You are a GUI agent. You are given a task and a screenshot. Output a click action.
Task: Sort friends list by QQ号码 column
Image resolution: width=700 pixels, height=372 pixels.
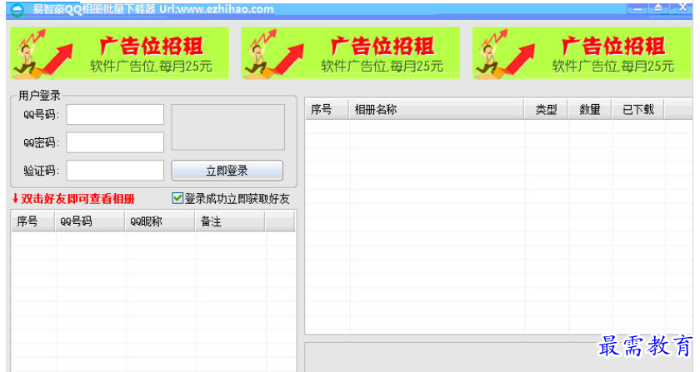coord(90,221)
